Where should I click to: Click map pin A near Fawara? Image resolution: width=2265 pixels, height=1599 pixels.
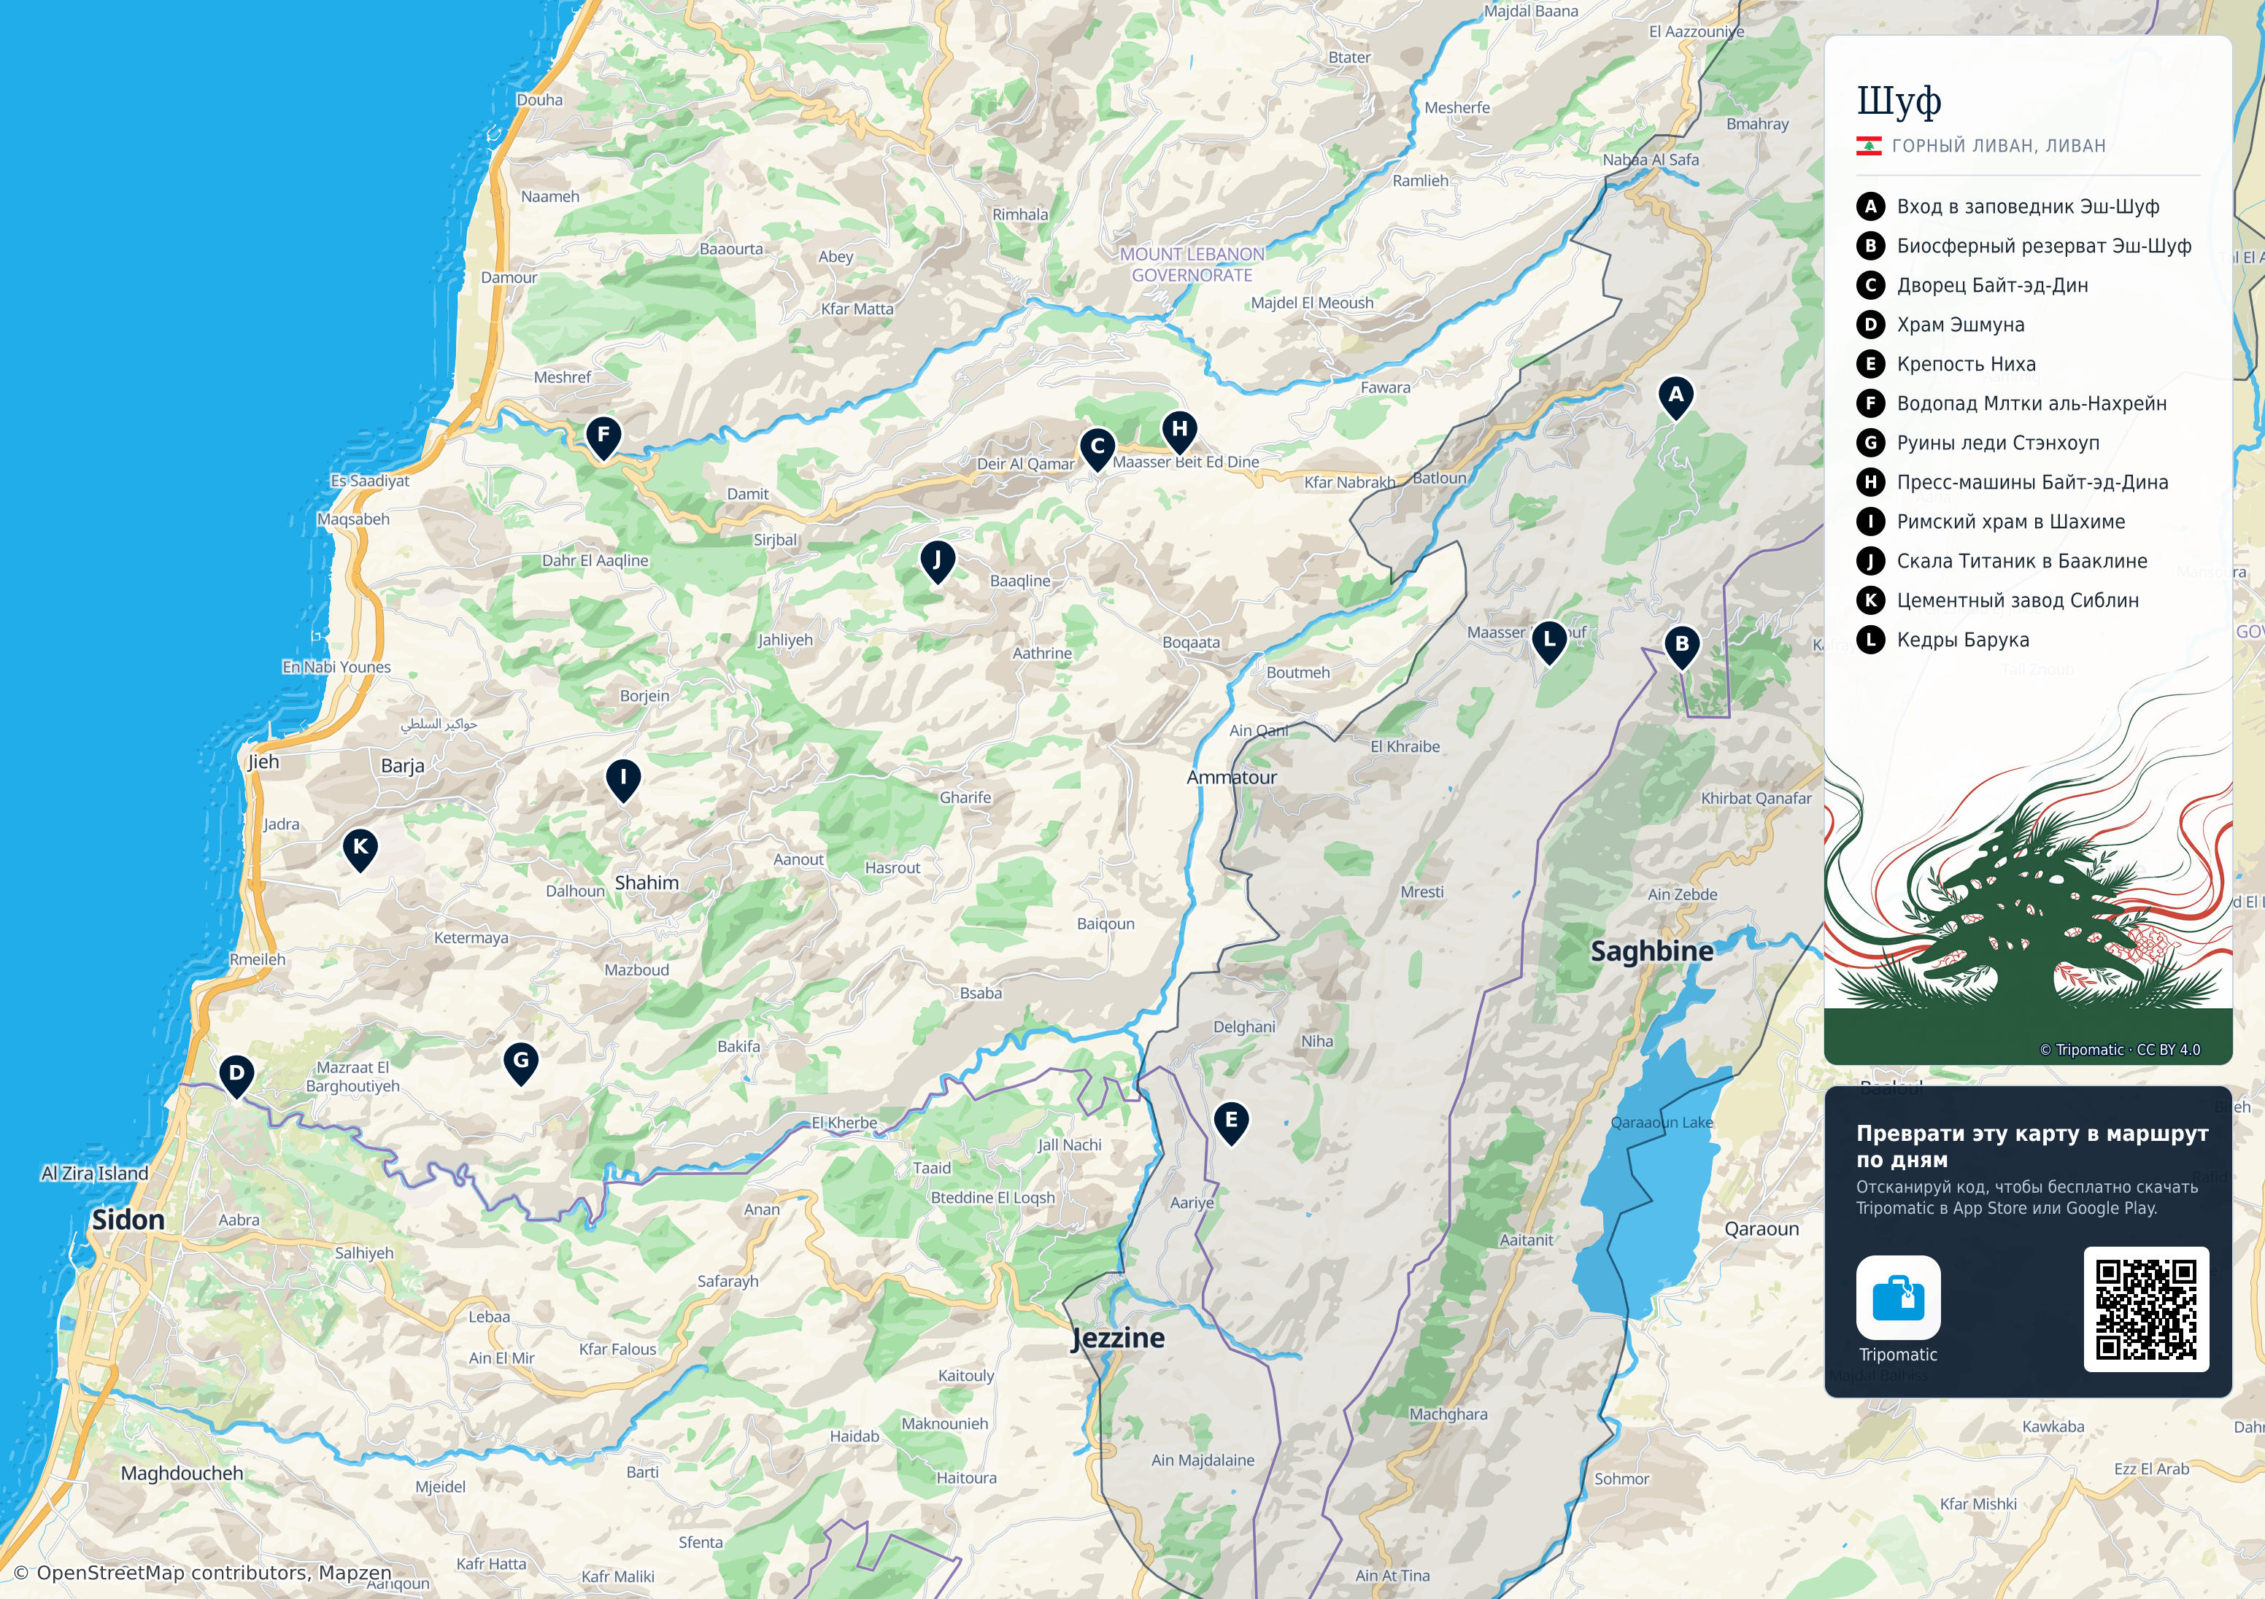click(1675, 398)
